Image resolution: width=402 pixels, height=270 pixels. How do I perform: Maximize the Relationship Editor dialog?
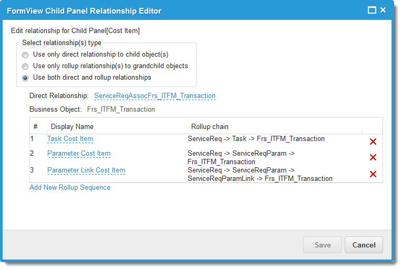372,10
